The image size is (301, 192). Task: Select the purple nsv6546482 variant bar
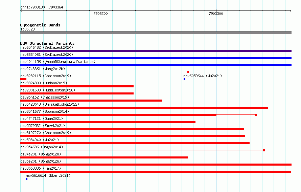pyautogui.click(x=156, y=51)
